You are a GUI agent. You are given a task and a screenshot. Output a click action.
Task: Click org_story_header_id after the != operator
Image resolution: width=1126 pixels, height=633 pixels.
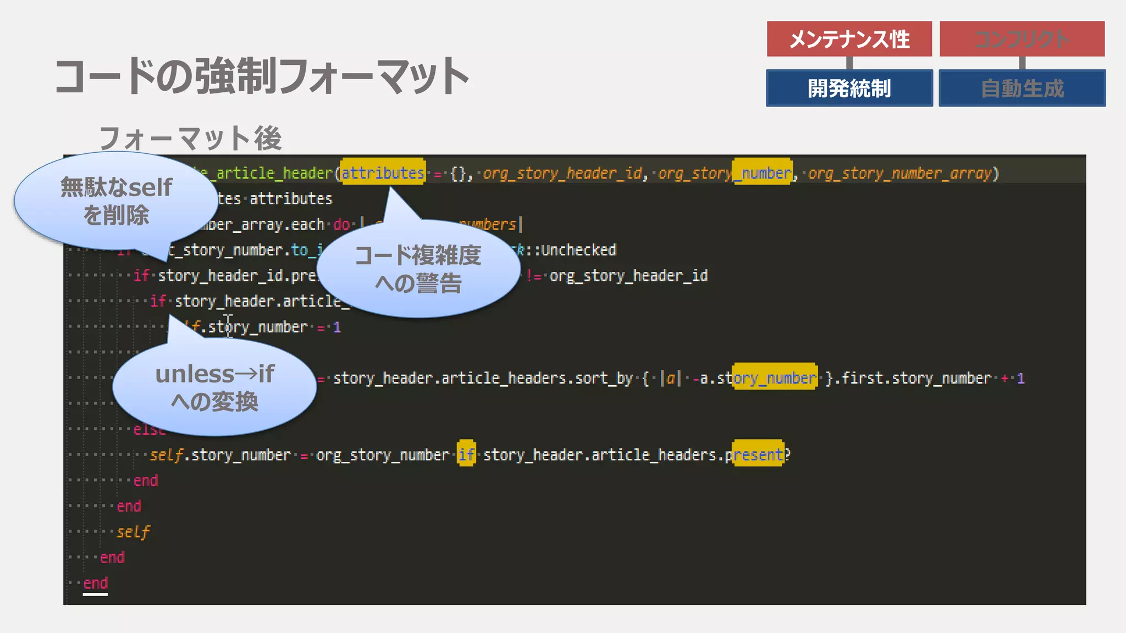coord(628,276)
